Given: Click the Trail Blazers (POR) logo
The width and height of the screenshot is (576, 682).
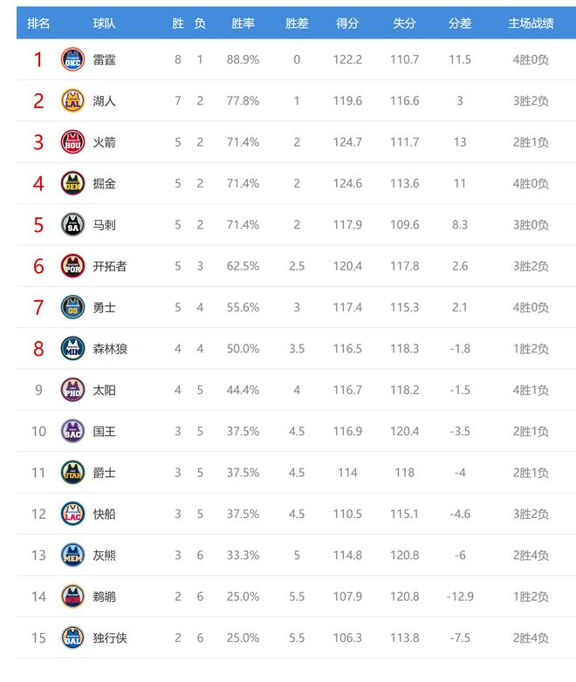Looking at the screenshot, I should click(72, 266).
